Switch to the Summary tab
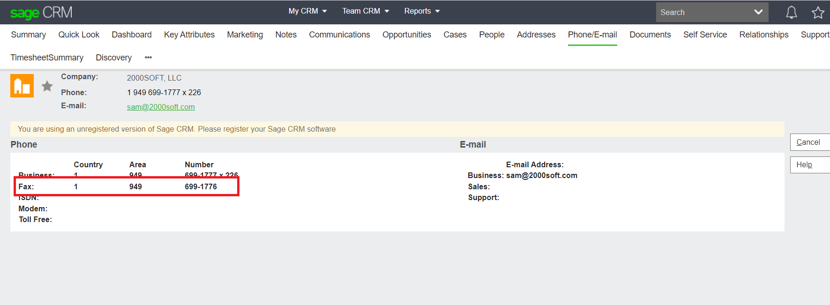830x305 pixels. 29,35
